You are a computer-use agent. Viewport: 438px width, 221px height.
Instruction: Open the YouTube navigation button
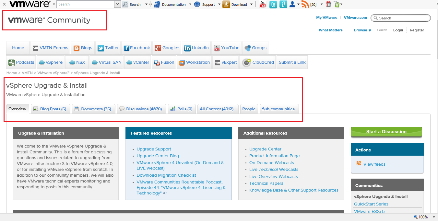(226, 48)
